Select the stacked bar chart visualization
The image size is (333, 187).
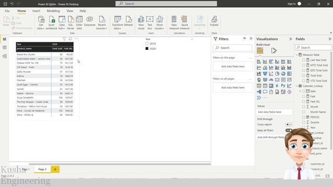259,62
